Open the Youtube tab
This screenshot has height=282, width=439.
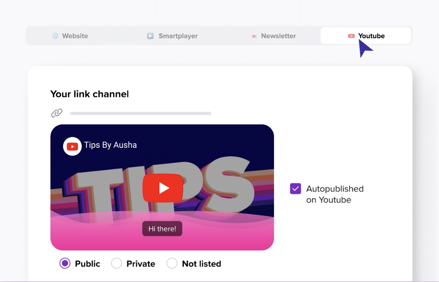(366, 36)
